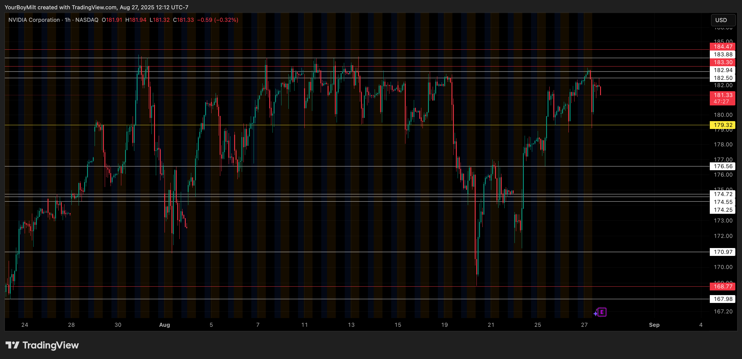Click the purple earnings E marker

tap(602, 312)
